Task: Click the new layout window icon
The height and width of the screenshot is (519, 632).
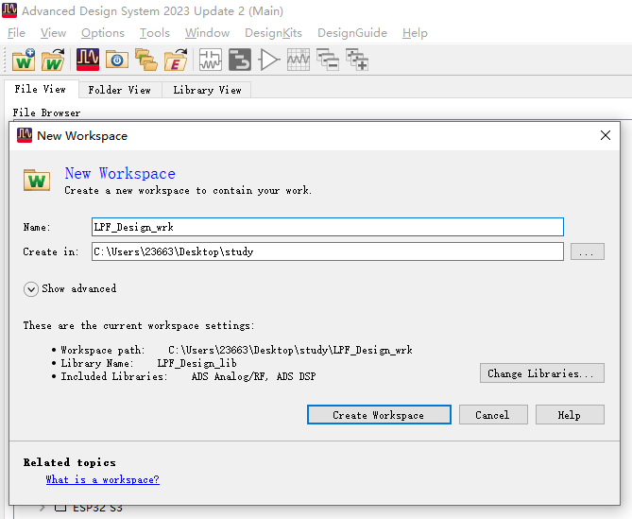Action: [x=240, y=60]
